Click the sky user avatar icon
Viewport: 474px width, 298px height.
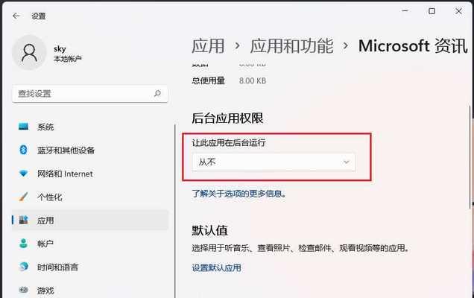(29, 53)
